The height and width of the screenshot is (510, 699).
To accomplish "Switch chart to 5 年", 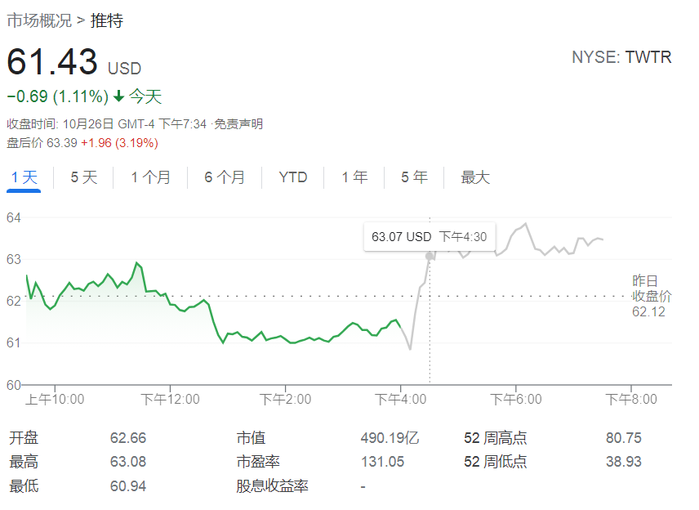I will [x=414, y=177].
